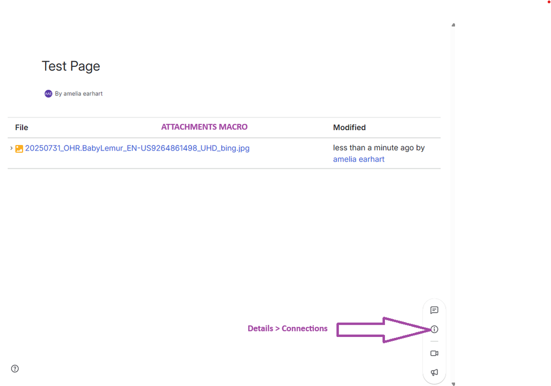The width and height of the screenshot is (551, 386).
Task: Sort attachments by Modified column header
Action: click(349, 127)
